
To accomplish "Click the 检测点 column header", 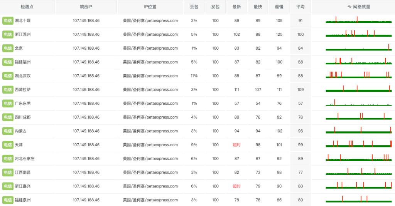I will coord(27,7).
